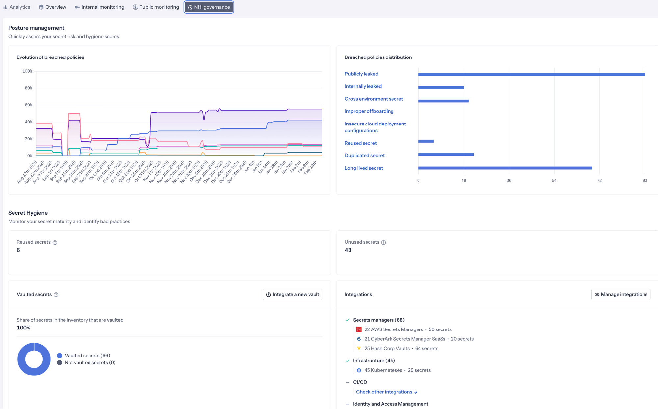Screen dimensions: 658x409
Task: Click the HashiCorp Vaults icon
Action: [x=359, y=348]
